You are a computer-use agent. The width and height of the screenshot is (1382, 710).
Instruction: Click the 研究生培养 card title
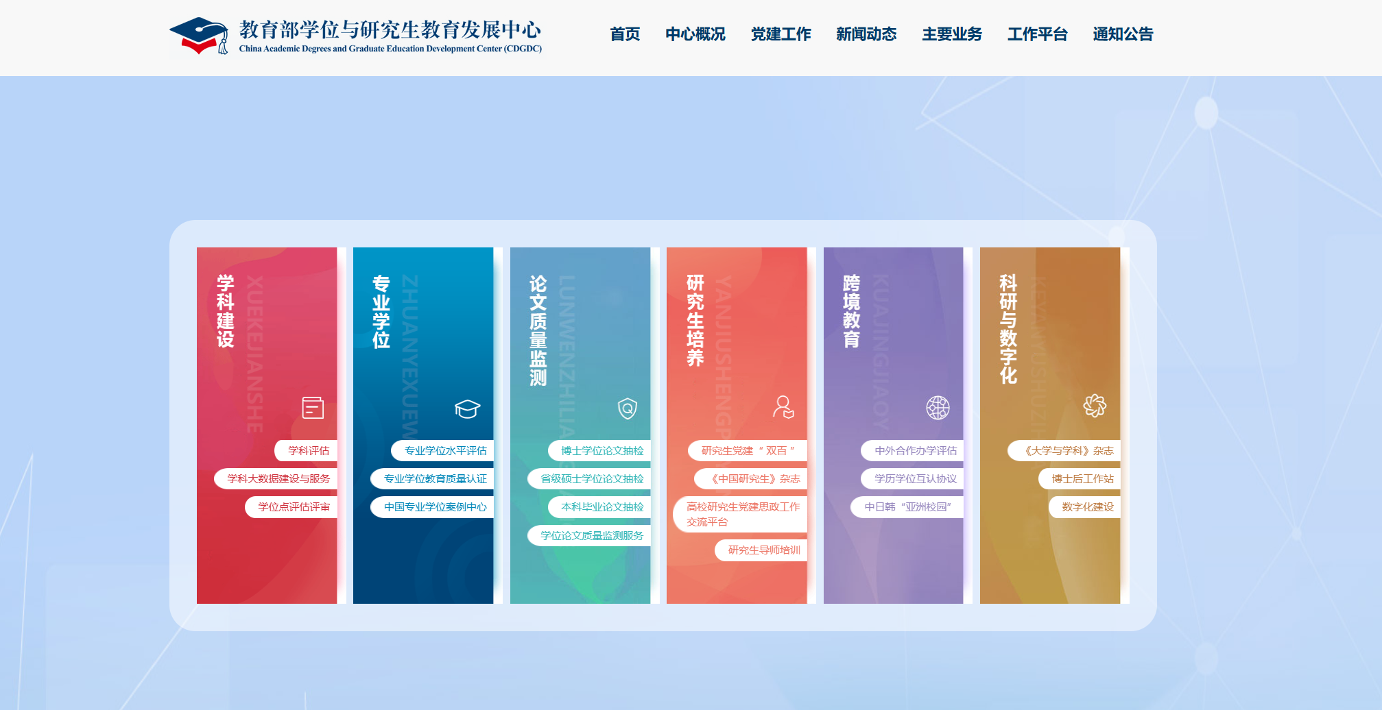coord(695,321)
